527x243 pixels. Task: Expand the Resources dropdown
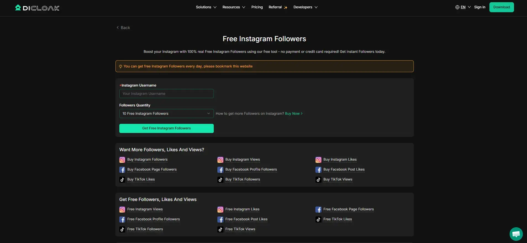pyautogui.click(x=234, y=7)
